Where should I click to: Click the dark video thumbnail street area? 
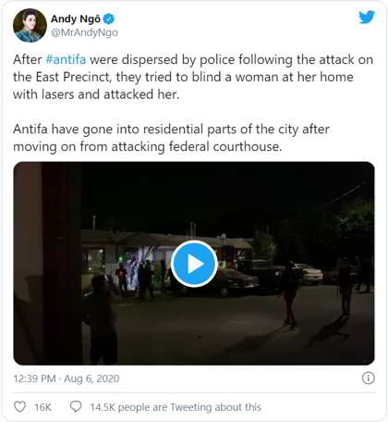(x=234, y=327)
